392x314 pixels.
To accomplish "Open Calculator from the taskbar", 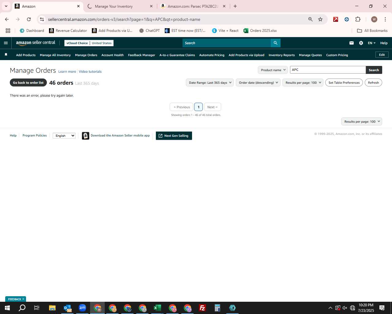I will click(217, 308).
